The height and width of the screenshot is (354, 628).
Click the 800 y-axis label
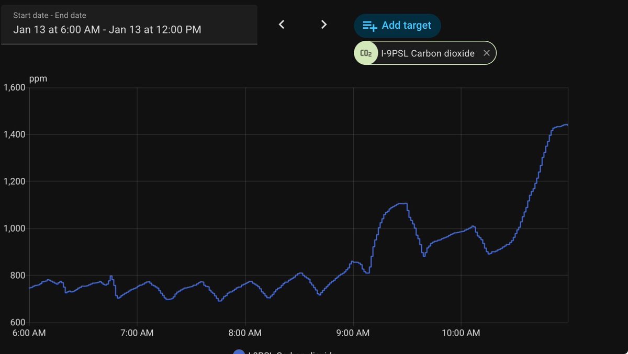[x=18, y=276]
